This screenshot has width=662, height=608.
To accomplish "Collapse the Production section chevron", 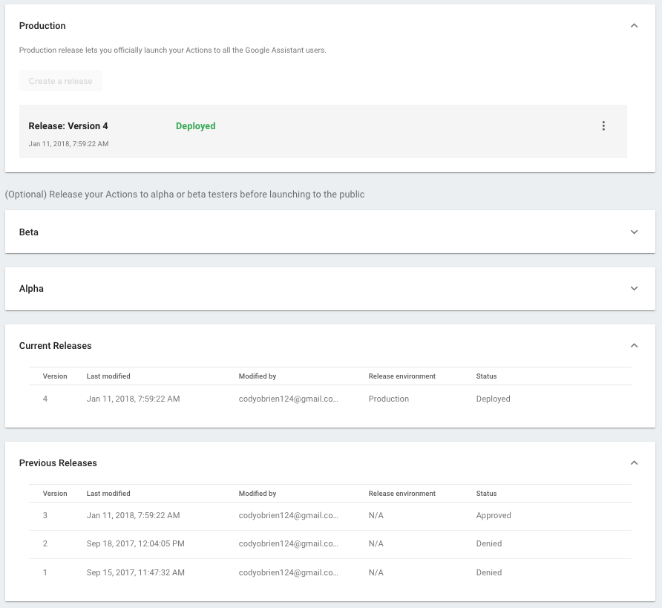I will pos(635,25).
